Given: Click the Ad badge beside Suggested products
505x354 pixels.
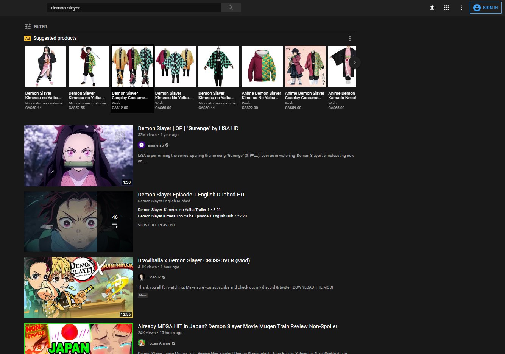Looking at the screenshot, I should click(28, 38).
